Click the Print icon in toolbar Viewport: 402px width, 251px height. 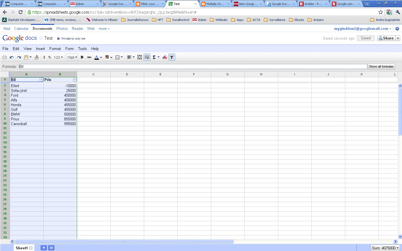coord(4,57)
